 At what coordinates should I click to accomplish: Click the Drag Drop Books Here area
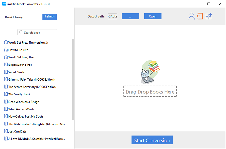coord(150,91)
